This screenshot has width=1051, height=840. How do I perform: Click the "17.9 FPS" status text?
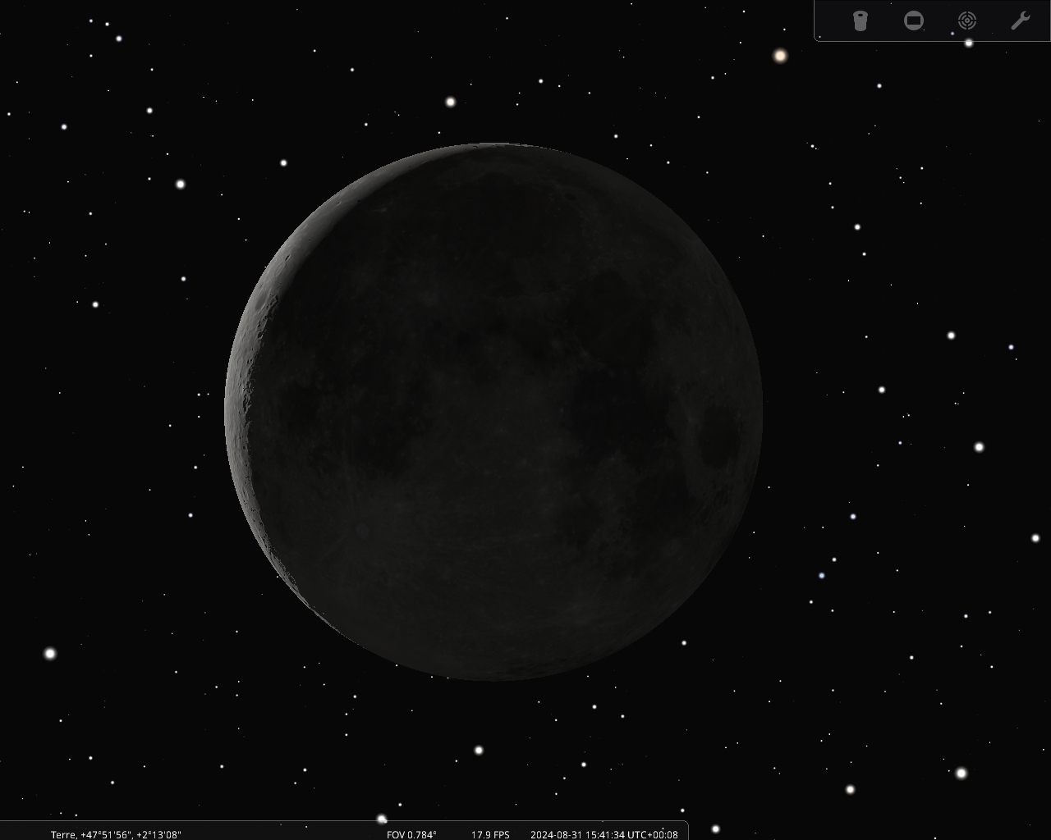(x=490, y=834)
